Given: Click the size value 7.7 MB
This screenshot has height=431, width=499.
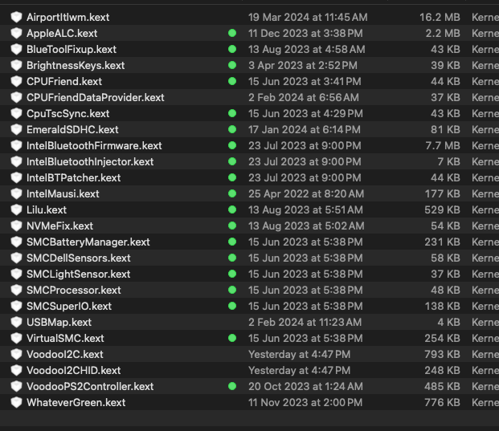Looking at the screenshot, I should [x=443, y=145].
